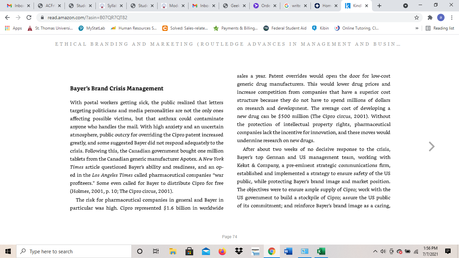Open the tab search dropdown button
The width and height of the screenshot is (459, 258).
click(x=406, y=6)
